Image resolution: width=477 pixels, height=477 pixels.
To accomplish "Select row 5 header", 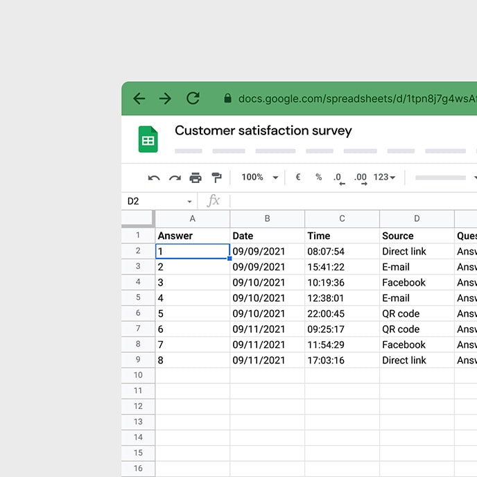I will pos(138,297).
